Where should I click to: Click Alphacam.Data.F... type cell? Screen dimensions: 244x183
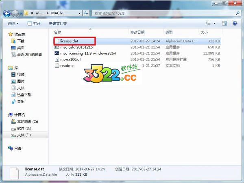tap(181, 41)
